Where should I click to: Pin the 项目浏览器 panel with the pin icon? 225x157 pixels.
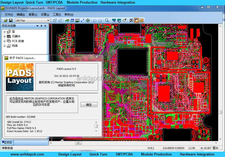pos(42,26)
